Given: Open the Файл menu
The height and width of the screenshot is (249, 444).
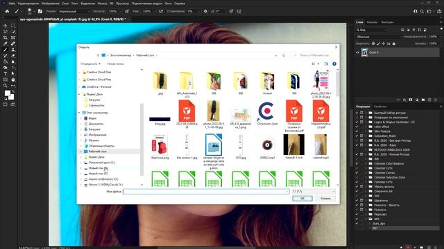Looking at the screenshot, I should [12, 3].
